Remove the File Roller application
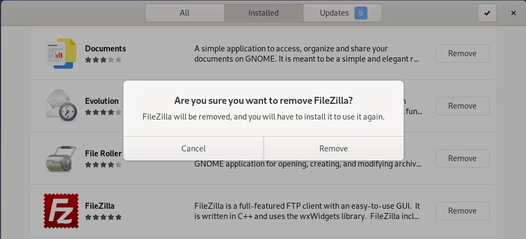Screen dimensions: 526x239 462,158
